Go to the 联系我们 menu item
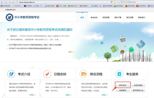The height and width of the screenshot is (98, 154). pyautogui.click(x=141, y=17)
